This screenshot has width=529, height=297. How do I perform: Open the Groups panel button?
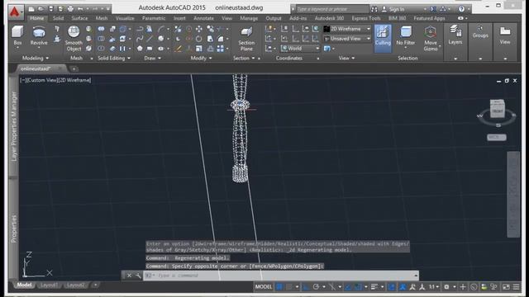tap(480, 31)
